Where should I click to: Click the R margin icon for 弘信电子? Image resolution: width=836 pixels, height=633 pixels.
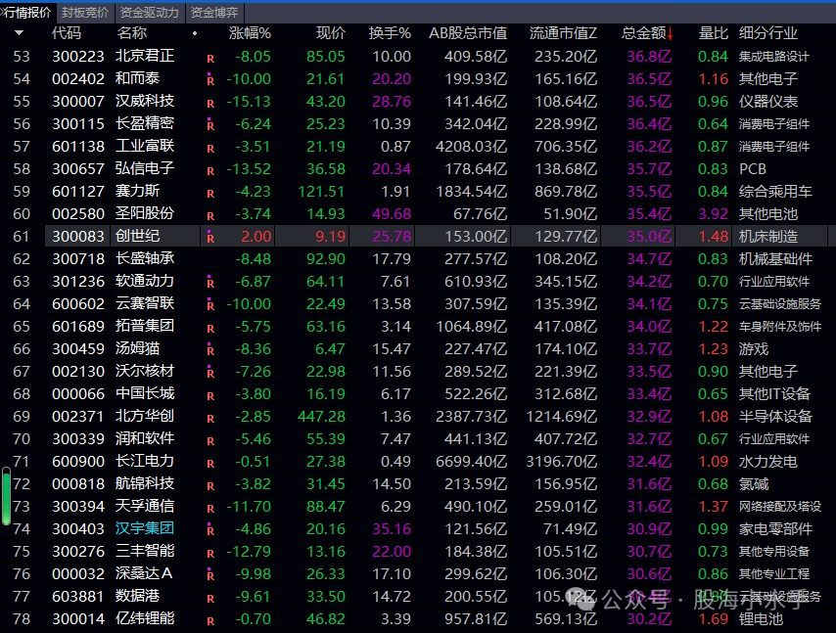(x=210, y=170)
